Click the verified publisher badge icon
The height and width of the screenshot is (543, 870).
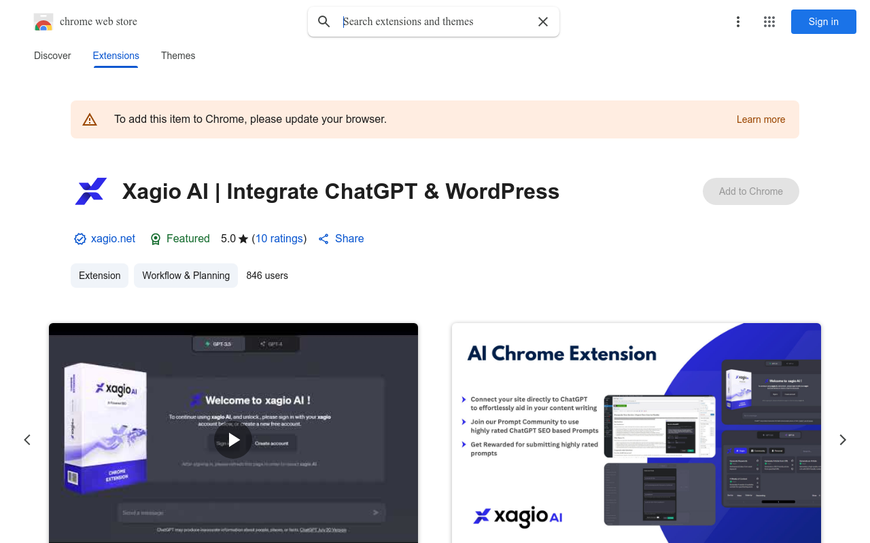[x=80, y=239]
